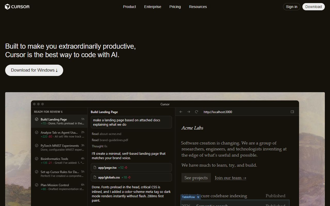Open the Product menu
Viewport: 330px width, 206px height.
pos(129,7)
